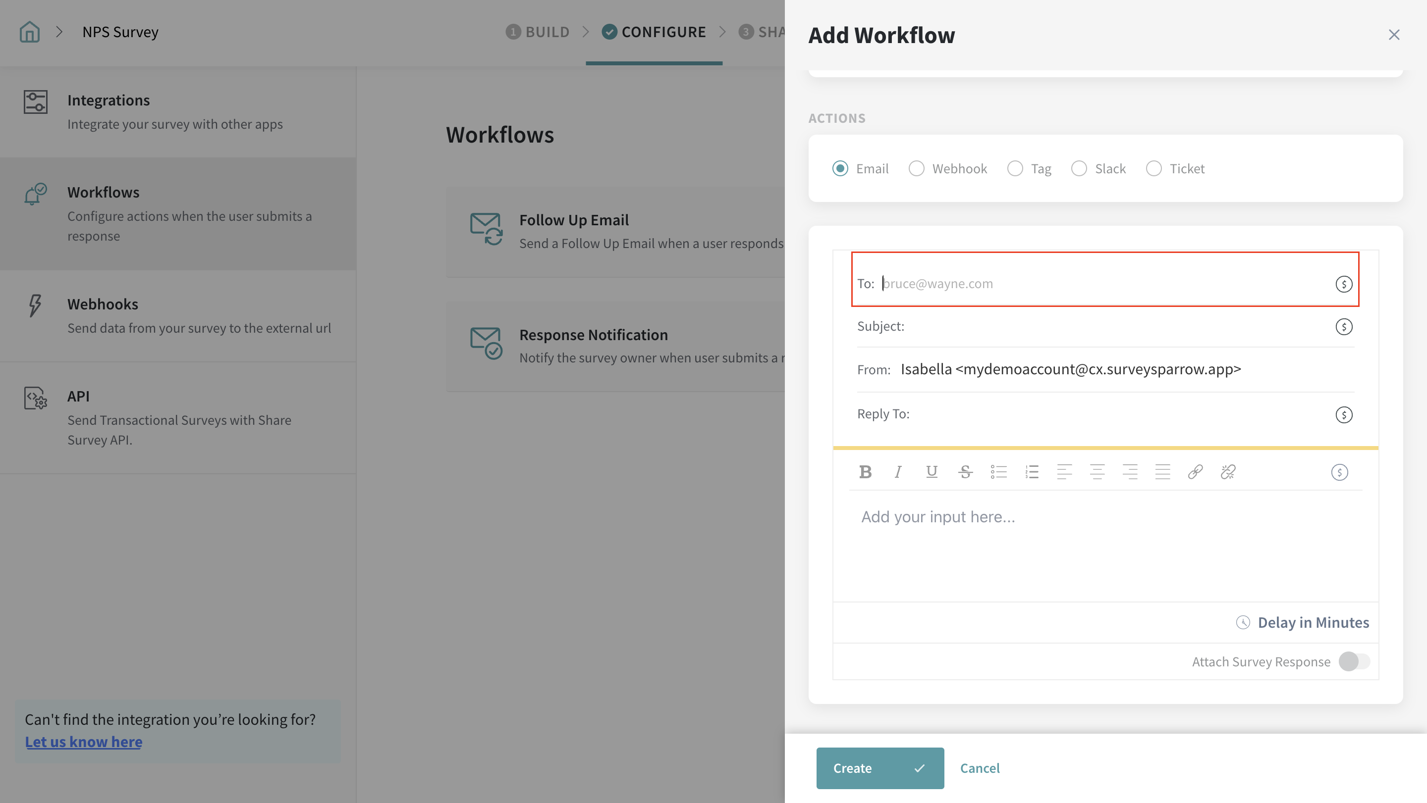Center align the email body text

(1097, 471)
